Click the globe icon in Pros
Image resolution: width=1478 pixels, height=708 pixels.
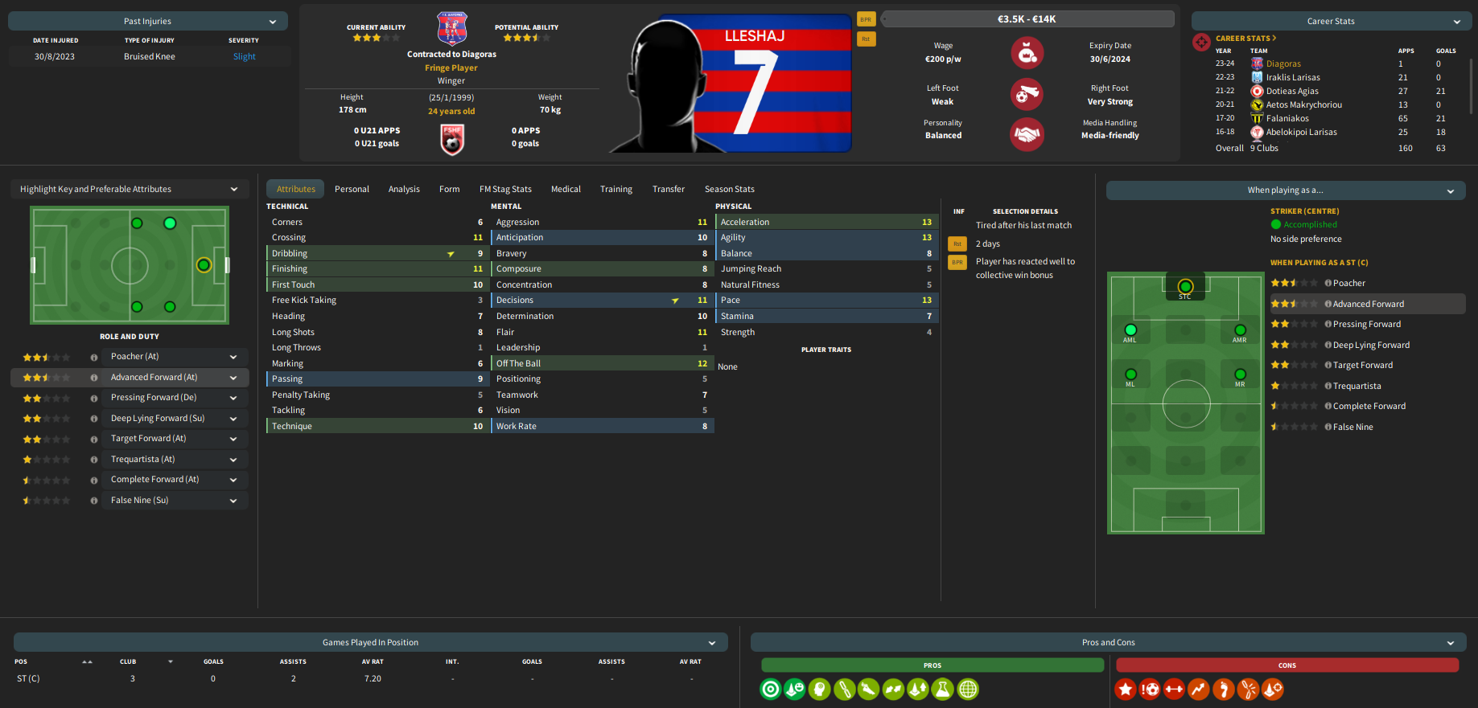point(968,690)
